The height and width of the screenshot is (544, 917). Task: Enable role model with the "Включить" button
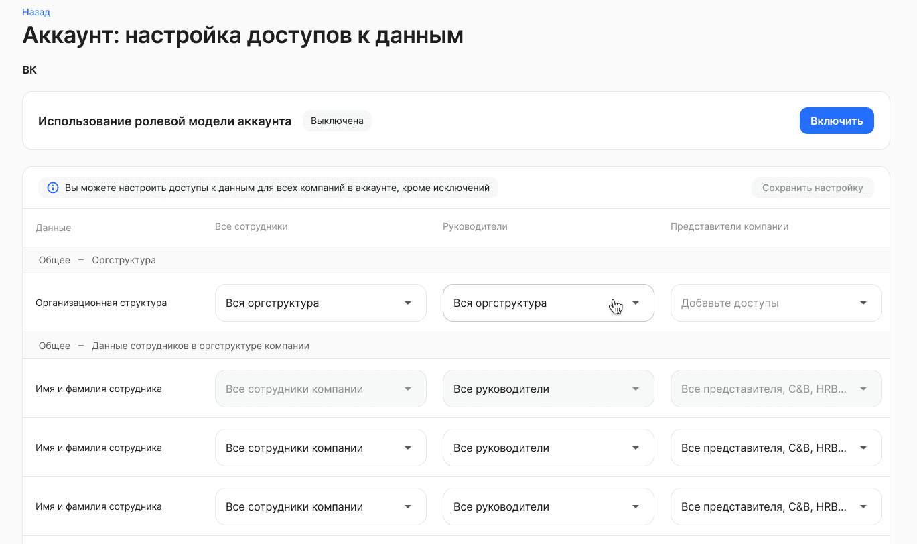pos(836,121)
